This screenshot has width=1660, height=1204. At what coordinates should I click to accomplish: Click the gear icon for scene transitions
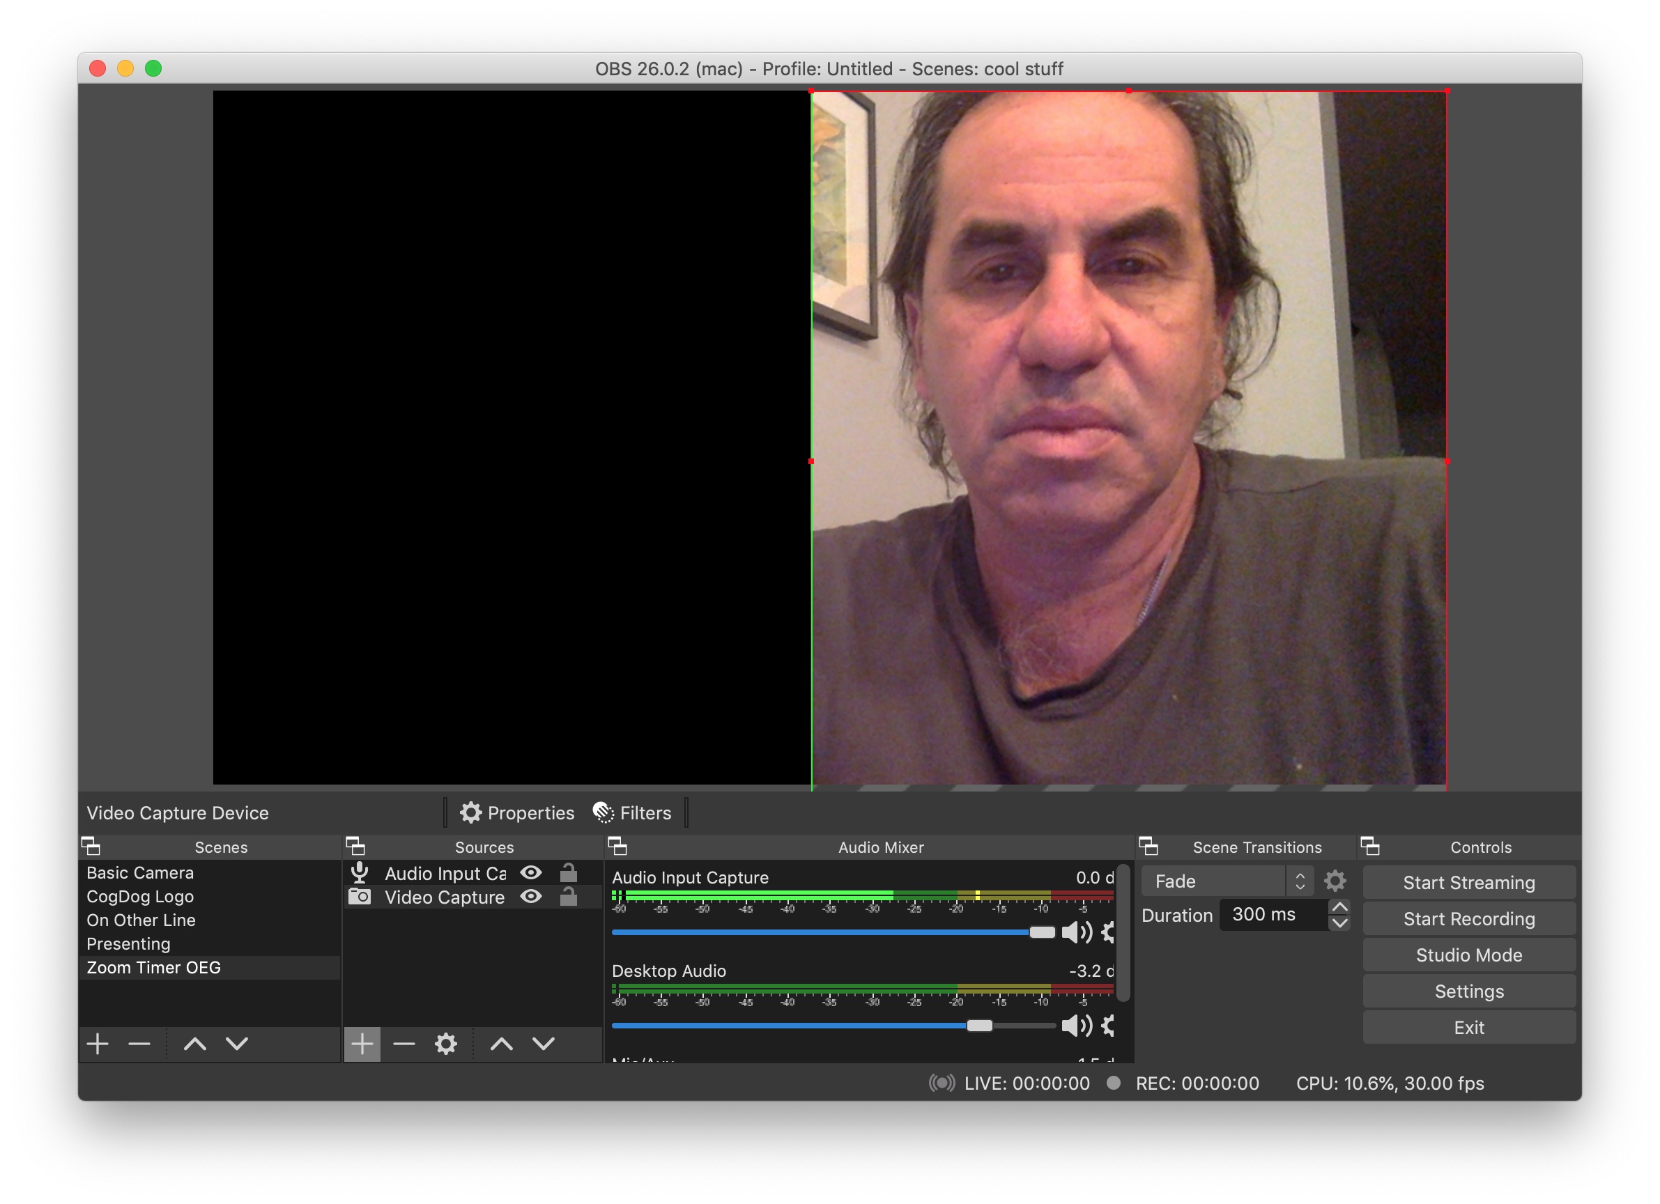coord(1335,881)
